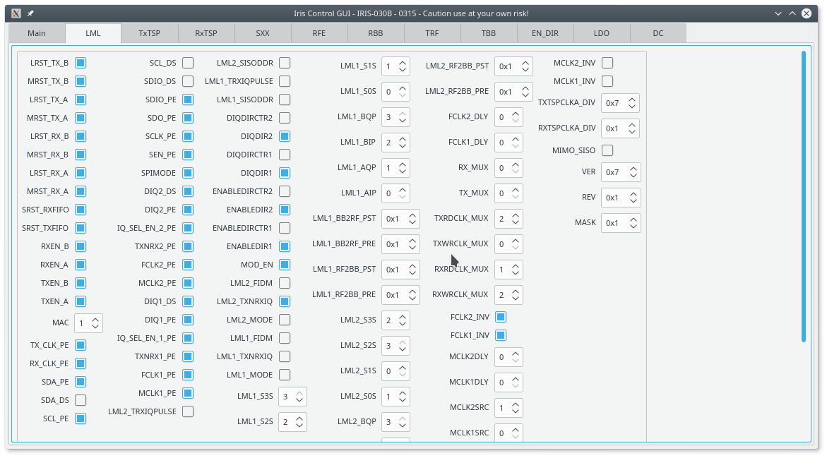Uncheck the SPIMODE checkbox

(188, 173)
